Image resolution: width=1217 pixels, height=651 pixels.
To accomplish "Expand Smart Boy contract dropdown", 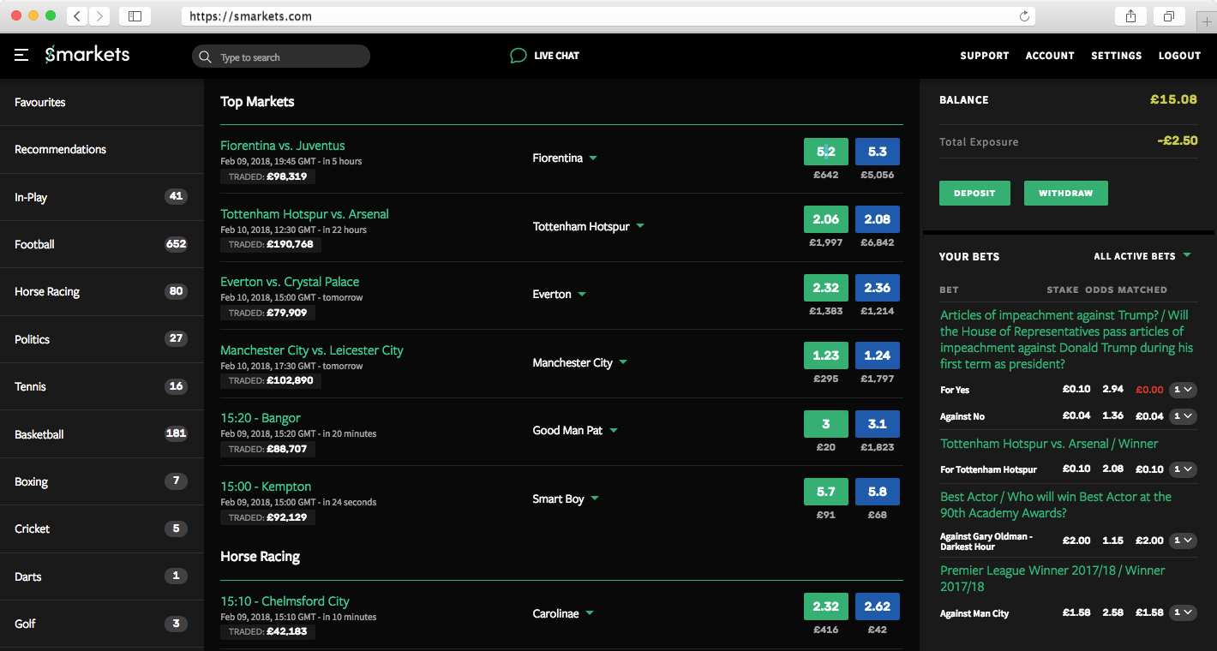I will (x=595, y=499).
